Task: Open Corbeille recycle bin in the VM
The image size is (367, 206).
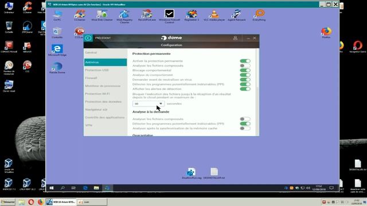Action: coord(57,33)
